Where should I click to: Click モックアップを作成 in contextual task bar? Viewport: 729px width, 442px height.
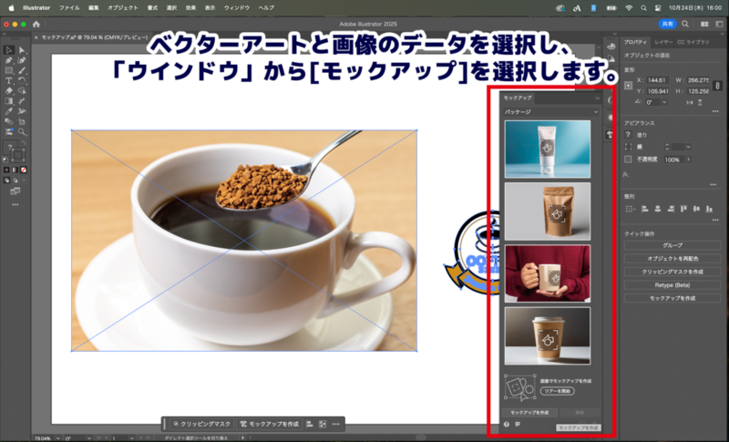(x=269, y=424)
